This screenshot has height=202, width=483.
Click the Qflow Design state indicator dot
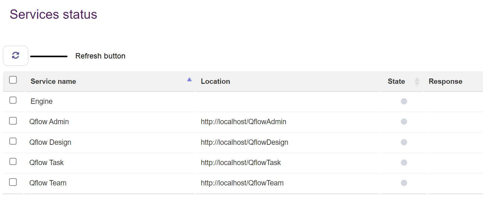[x=404, y=142]
